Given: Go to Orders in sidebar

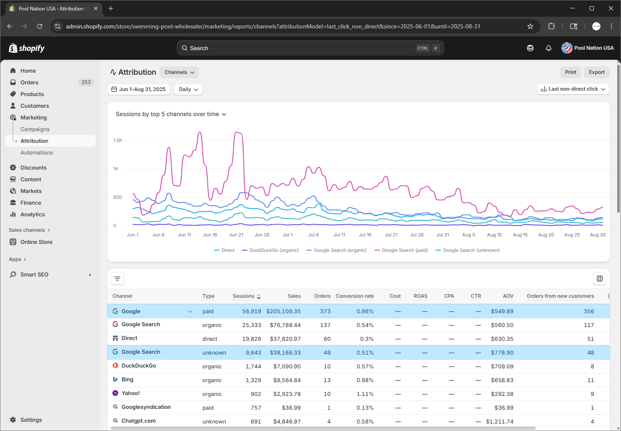Looking at the screenshot, I should coord(29,82).
